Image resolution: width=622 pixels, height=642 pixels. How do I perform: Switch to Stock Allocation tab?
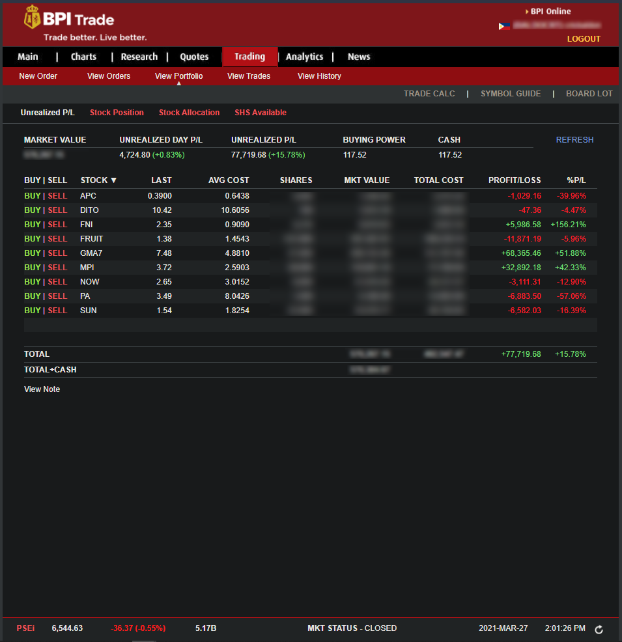189,113
